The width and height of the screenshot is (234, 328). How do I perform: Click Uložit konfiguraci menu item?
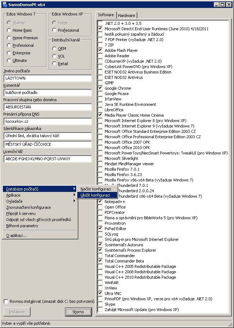(97, 195)
